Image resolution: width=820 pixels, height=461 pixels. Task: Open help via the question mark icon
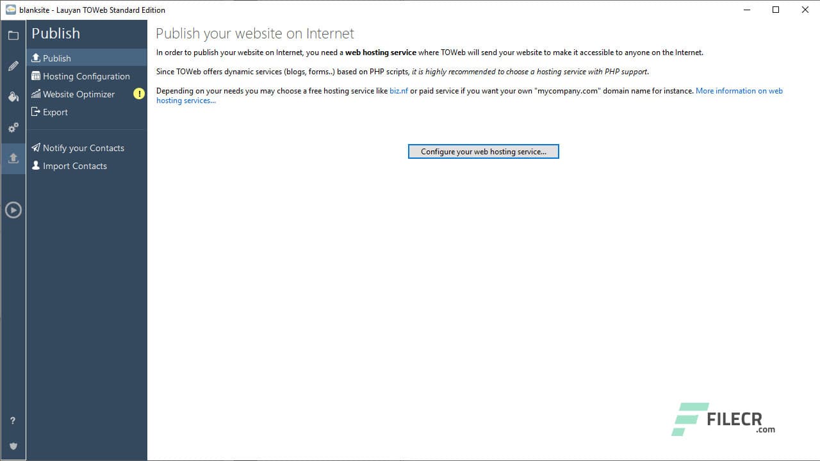13,421
